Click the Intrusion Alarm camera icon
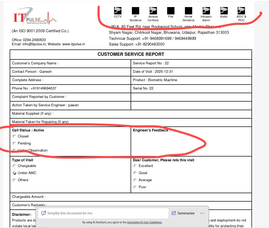 (206, 10)
